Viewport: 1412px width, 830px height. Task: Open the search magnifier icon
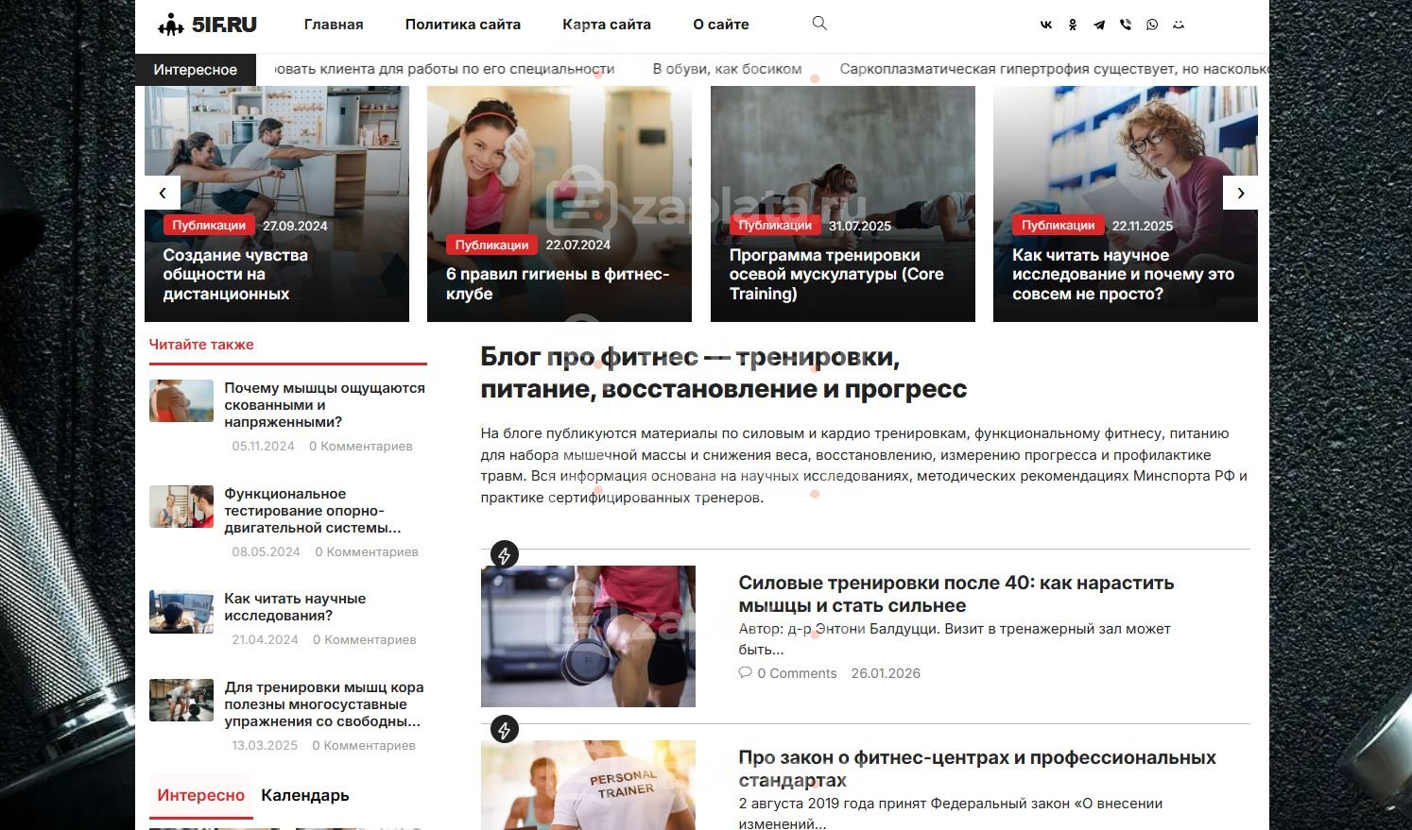click(x=819, y=24)
